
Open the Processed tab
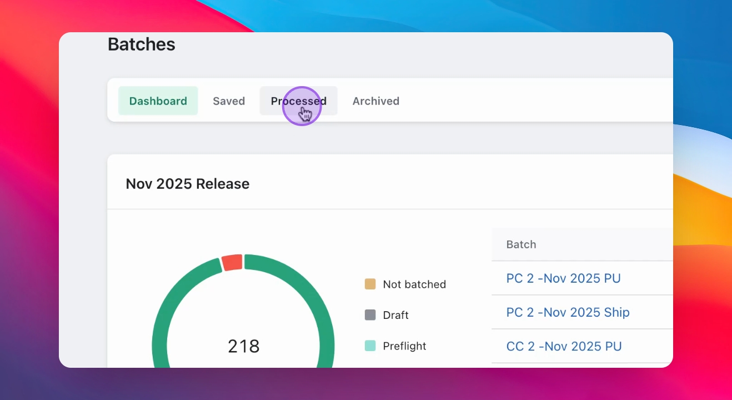coord(299,101)
